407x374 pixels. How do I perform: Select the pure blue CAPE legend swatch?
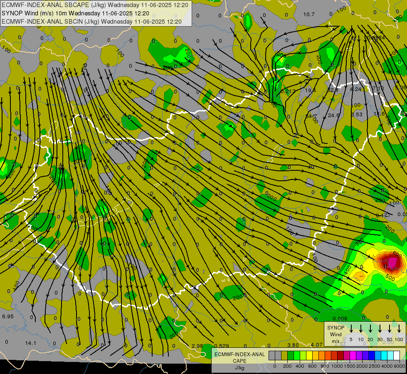pos(372,355)
